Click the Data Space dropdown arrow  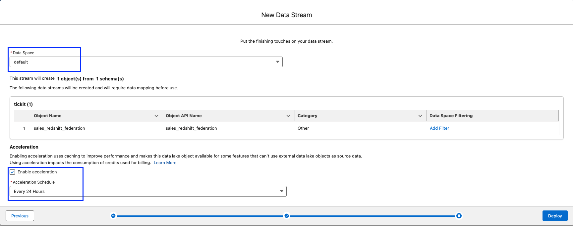278,62
